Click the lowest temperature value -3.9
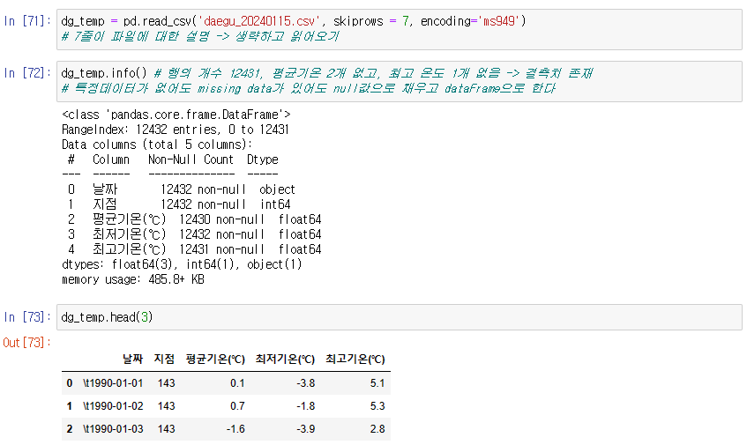747x445 pixels. 305,429
